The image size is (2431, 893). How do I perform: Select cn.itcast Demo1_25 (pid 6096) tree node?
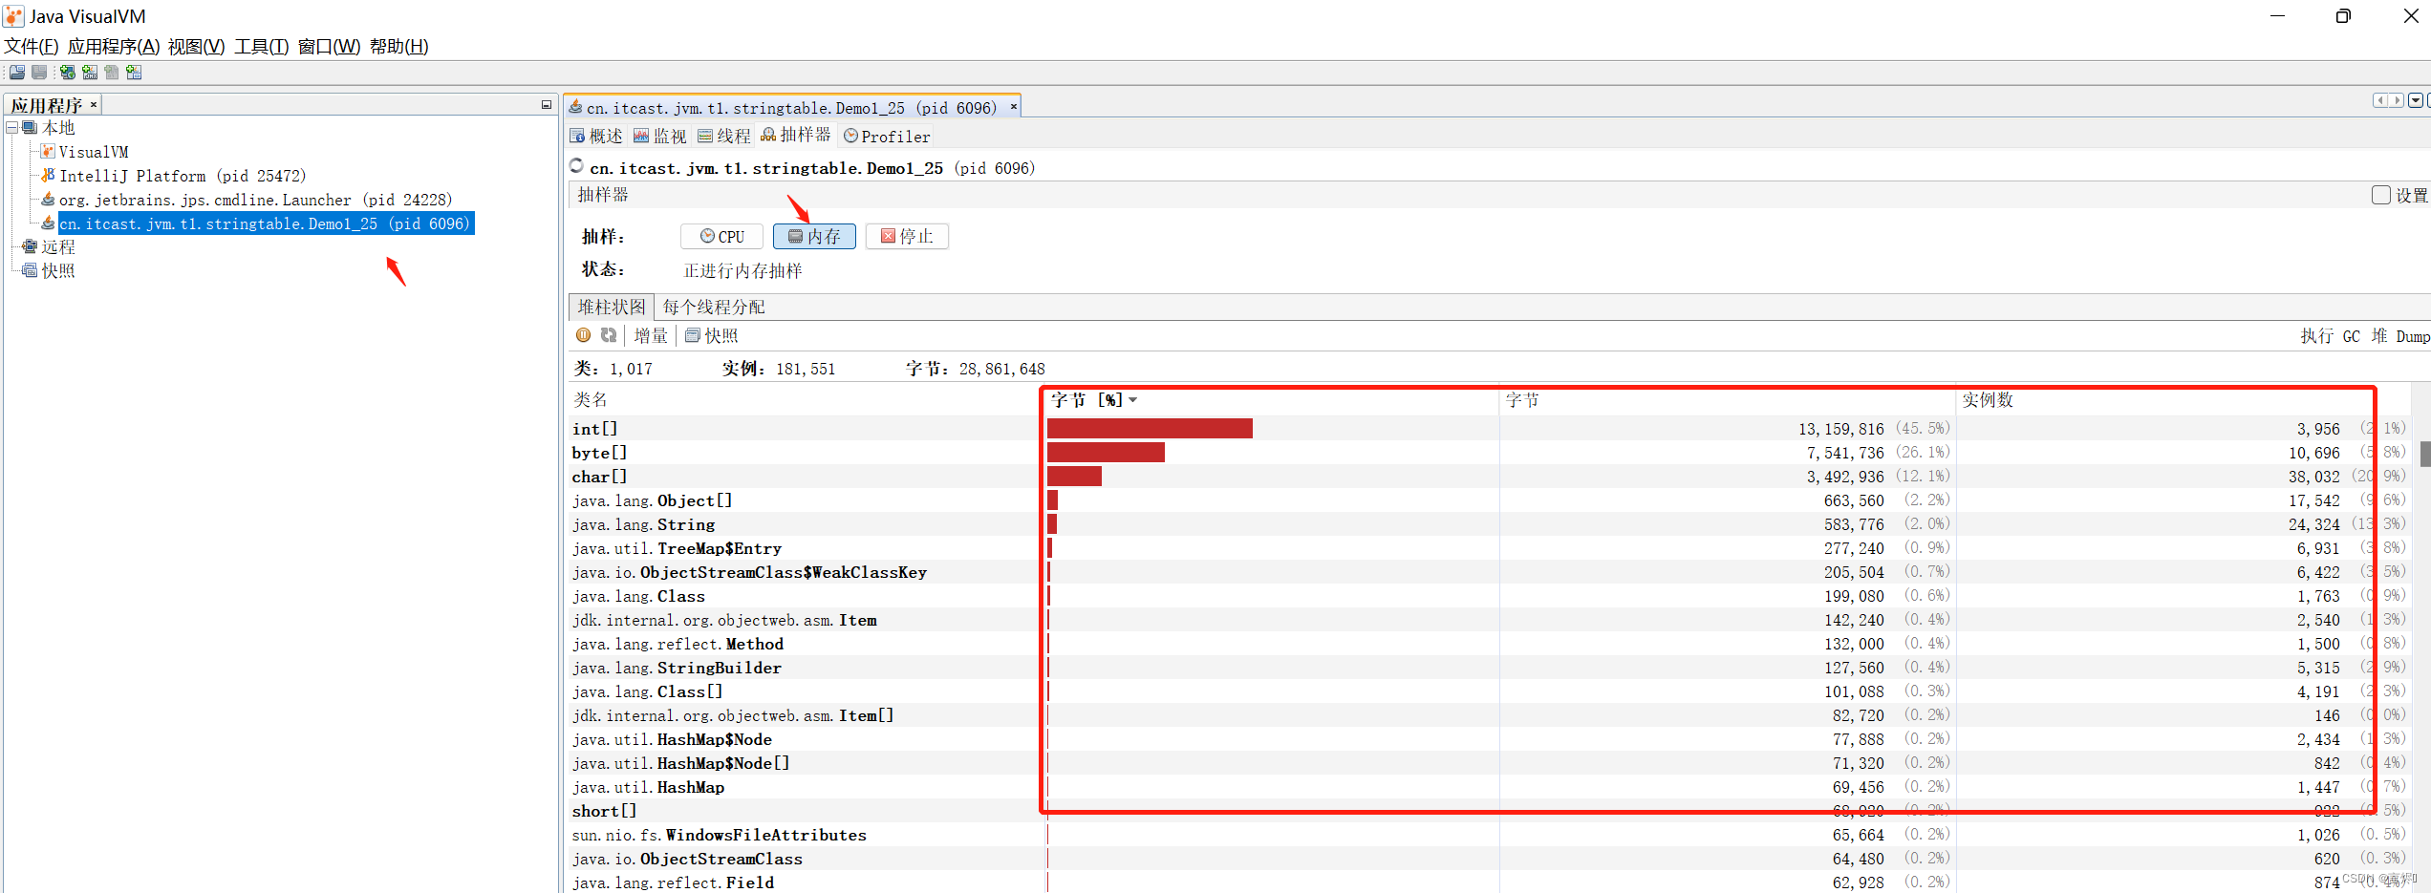tap(265, 223)
